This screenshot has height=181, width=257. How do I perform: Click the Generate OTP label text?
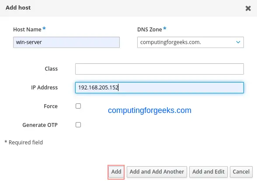coord(40,125)
